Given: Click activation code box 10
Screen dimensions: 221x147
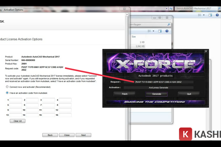Looking at the screenshot, I should pyautogui.click(x=32, y=110).
